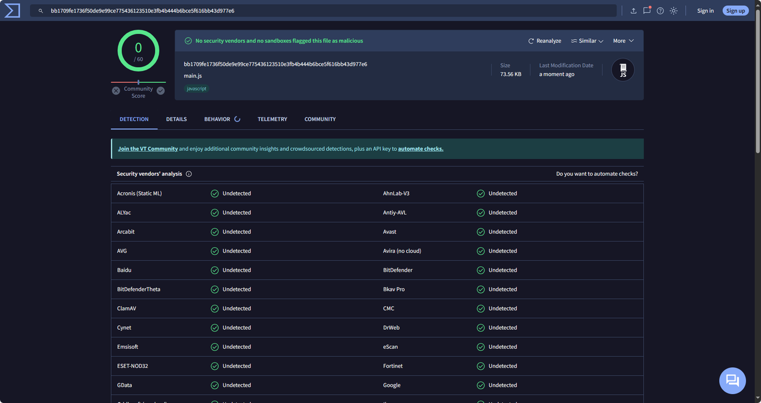Click the check icon in the Fortinet row
The width and height of the screenshot is (761, 403).
coord(480,366)
